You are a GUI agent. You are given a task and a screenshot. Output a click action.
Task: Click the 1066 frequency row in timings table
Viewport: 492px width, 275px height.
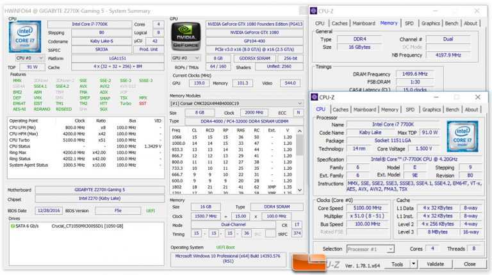pyautogui.click(x=233, y=137)
